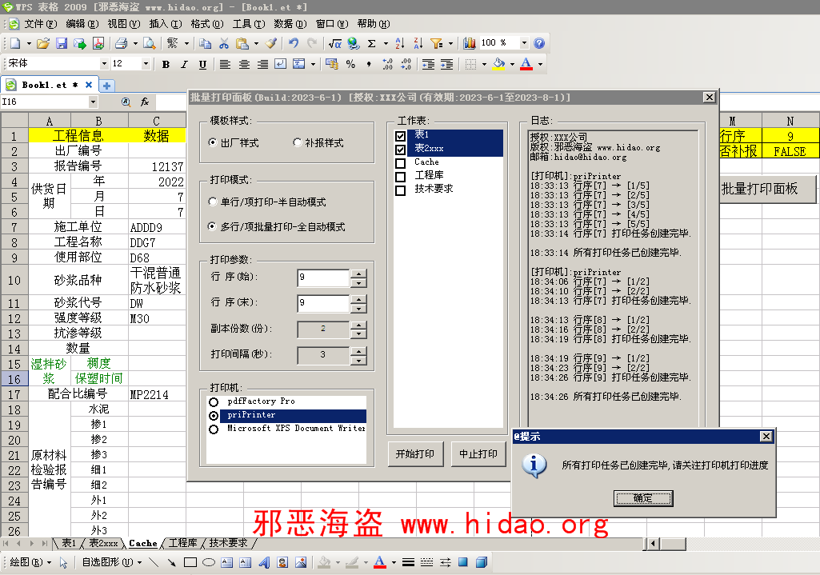The width and height of the screenshot is (820, 575).
Task: Open the cell fill color dropdown arrow
Action: tap(512, 64)
